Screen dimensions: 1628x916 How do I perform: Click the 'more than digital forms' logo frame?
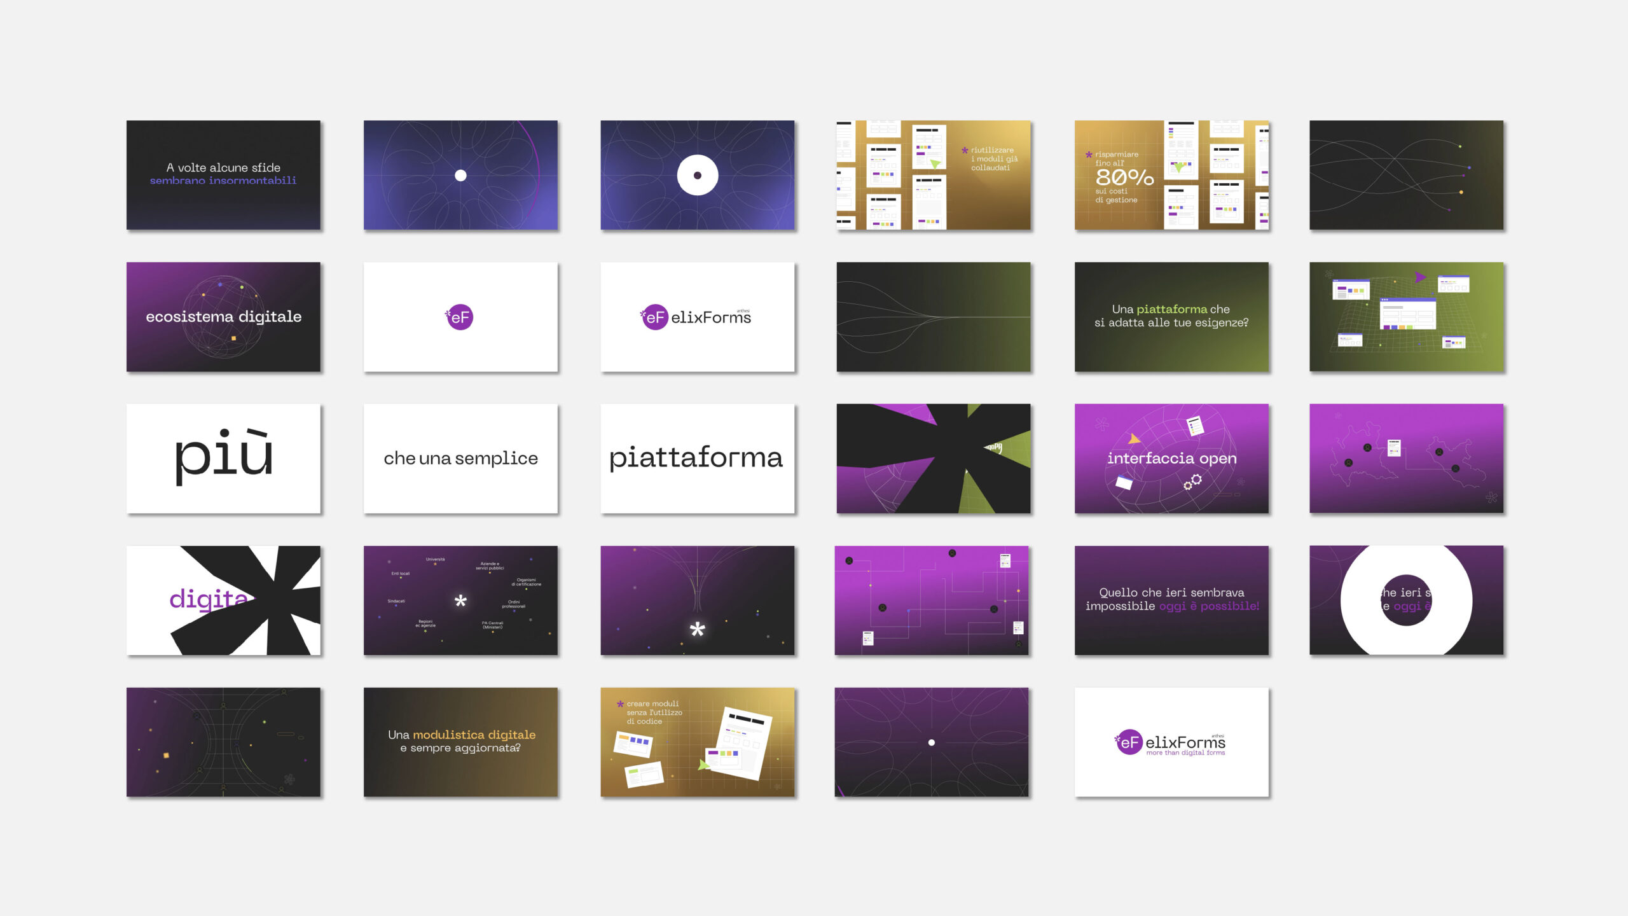(1171, 742)
